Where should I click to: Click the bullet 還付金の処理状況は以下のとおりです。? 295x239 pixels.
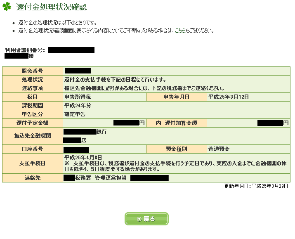pos(58,23)
